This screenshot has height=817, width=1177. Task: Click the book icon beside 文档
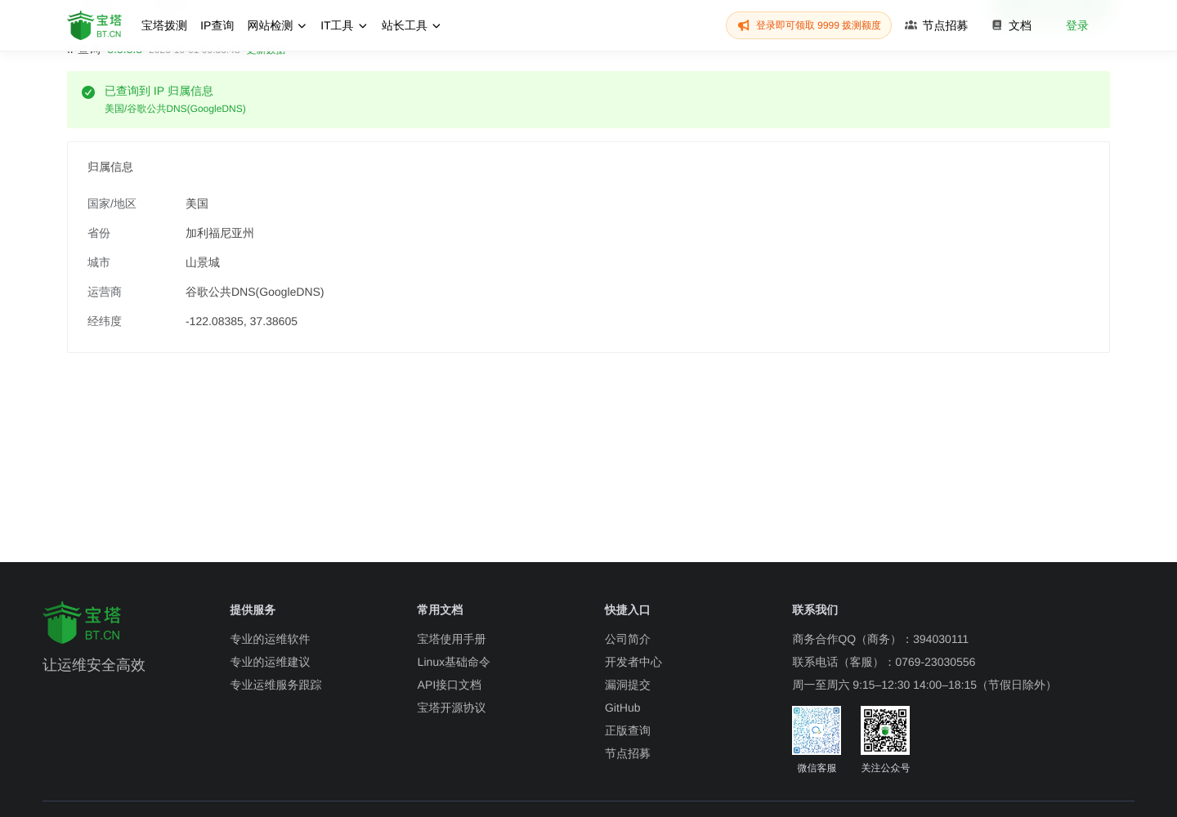click(996, 25)
